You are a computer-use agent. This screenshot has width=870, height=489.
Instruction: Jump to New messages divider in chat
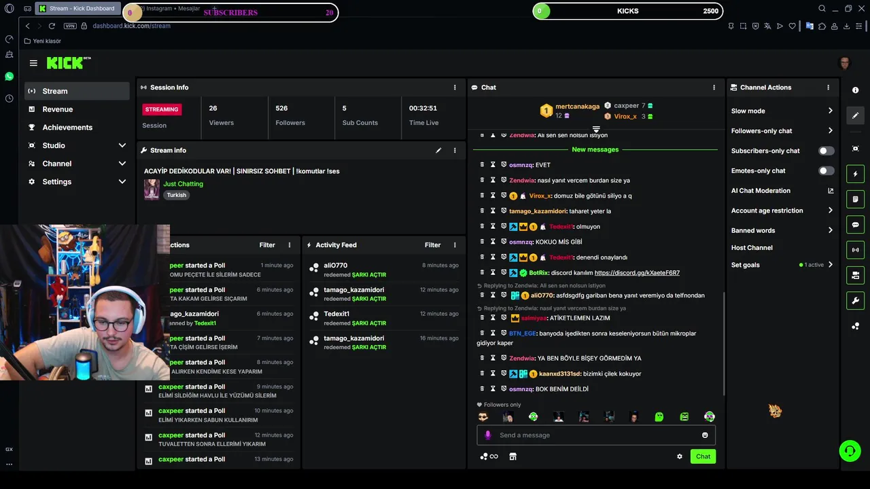595,149
